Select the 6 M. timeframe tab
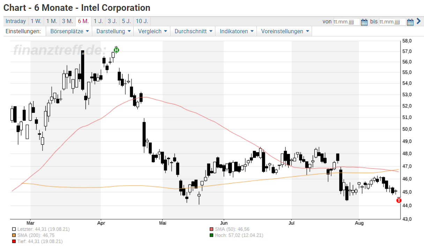 (83, 21)
